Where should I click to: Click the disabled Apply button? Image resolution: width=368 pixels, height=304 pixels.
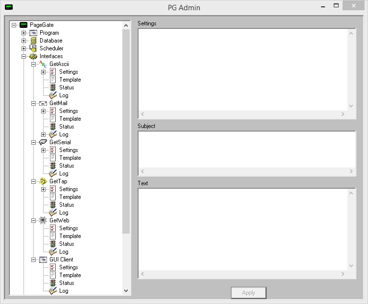click(249, 293)
